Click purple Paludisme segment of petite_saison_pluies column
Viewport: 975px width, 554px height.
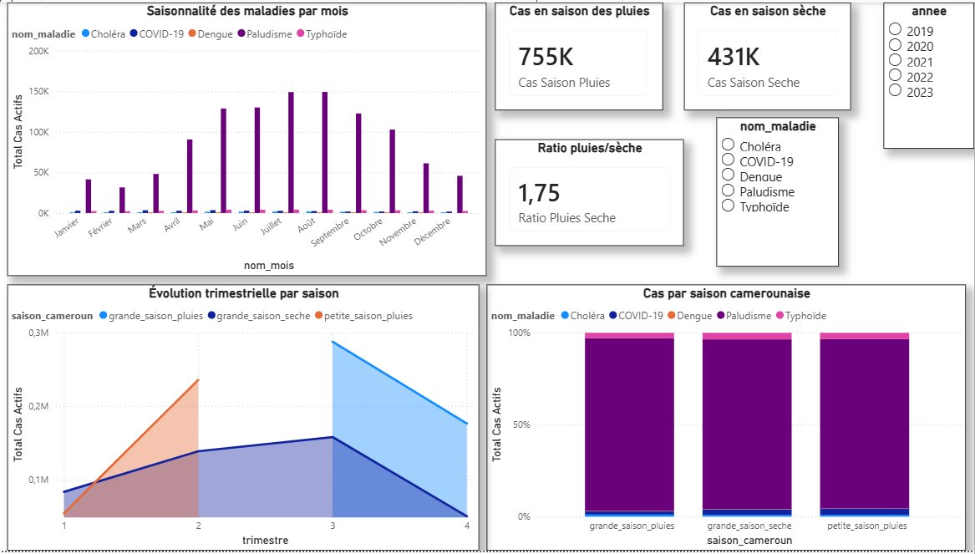(865, 424)
